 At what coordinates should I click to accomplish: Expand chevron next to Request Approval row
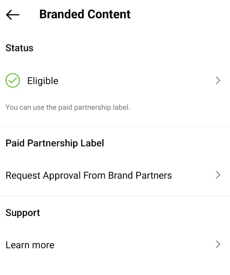218,175
